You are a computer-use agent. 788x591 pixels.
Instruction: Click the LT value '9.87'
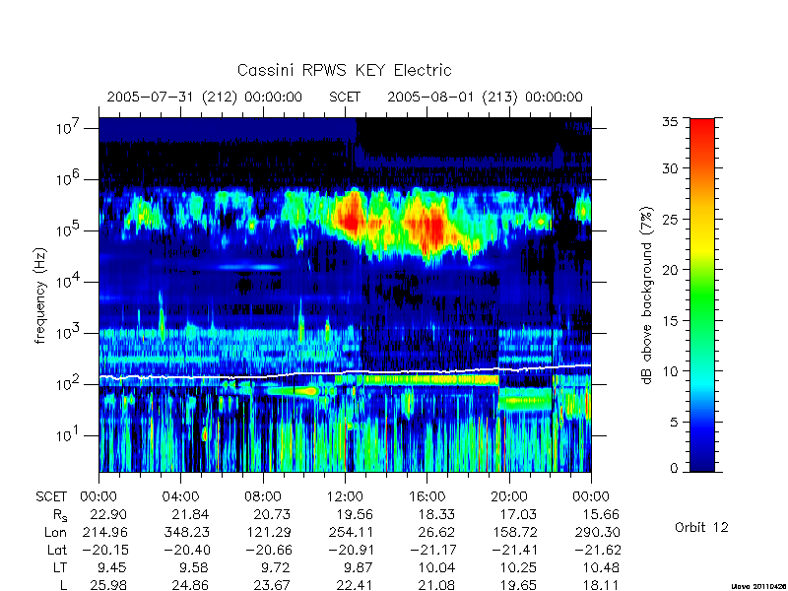tap(358, 568)
